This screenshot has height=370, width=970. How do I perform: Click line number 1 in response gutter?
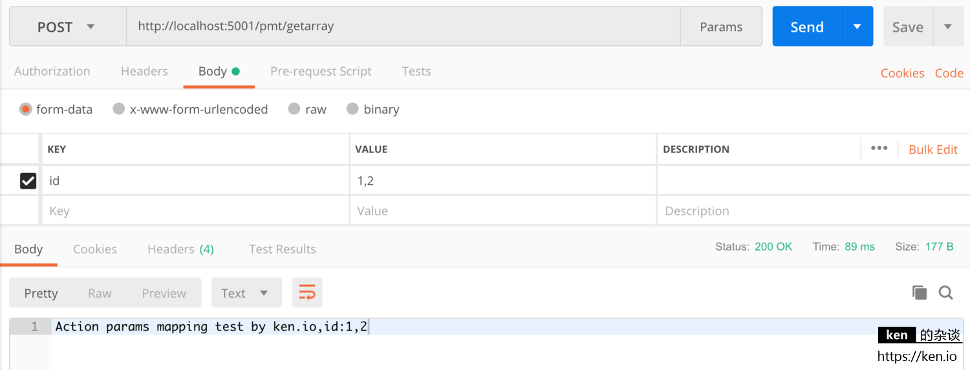pos(35,326)
